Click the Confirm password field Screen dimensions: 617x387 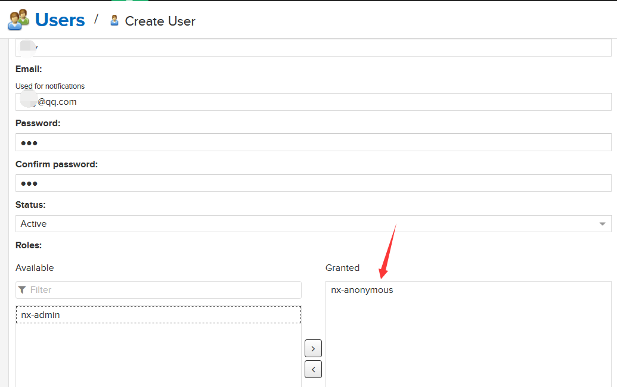[x=313, y=183]
